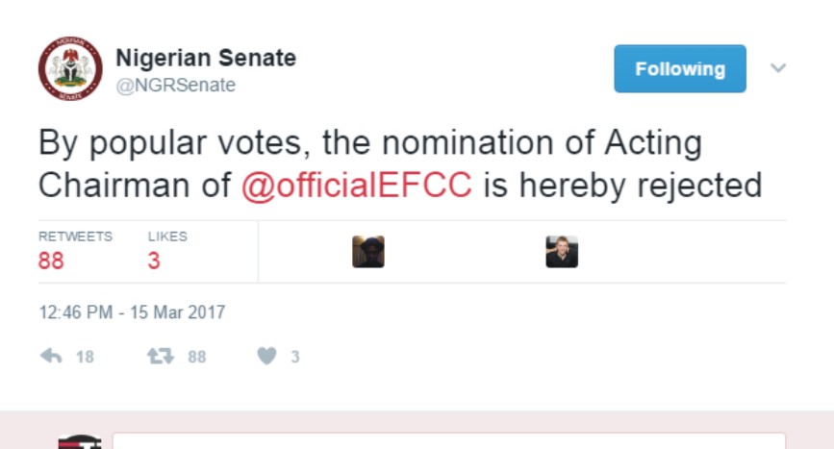Viewport: 834px width, 449px height.
Task: Open the Nigerian Senate display name
Action: [x=206, y=58]
